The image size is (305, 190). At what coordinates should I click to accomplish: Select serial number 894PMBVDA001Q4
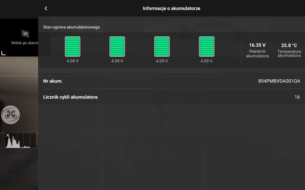279,81
